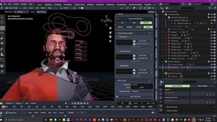The height and width of the screenshot is (122, 217).
Task: Open the outliner filter funnel icon
Action: (x=209, y=8)
